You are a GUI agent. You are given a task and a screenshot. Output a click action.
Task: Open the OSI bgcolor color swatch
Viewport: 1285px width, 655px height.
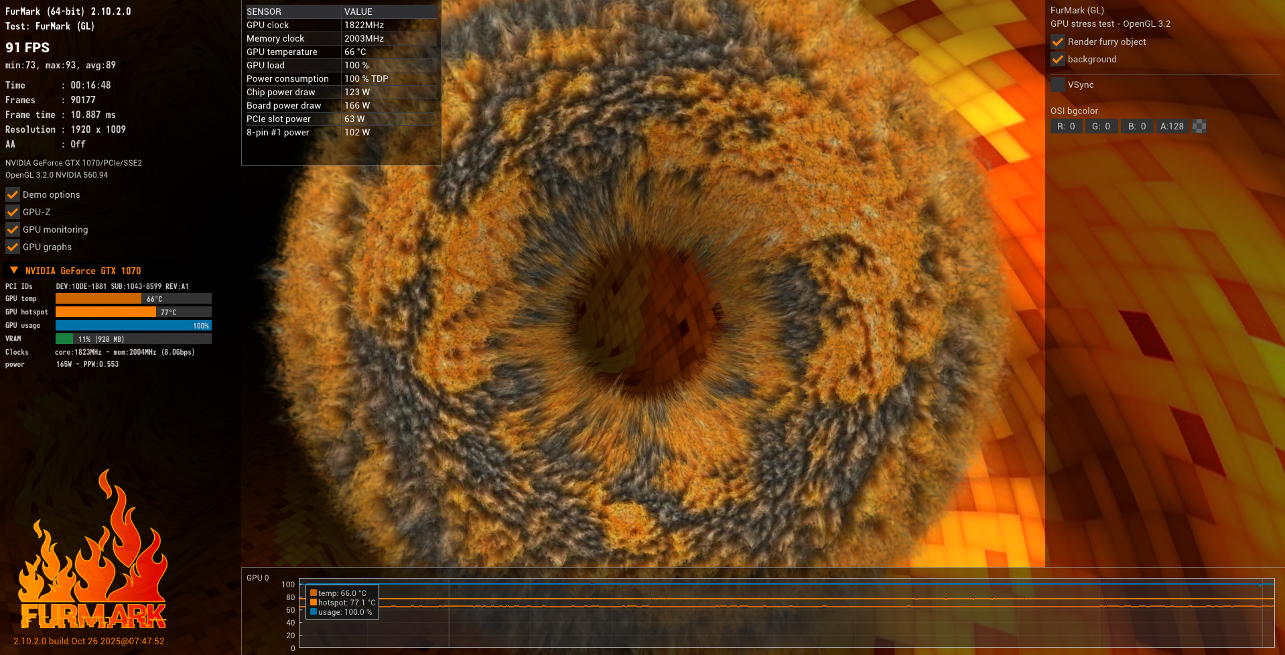point(1199,126)
